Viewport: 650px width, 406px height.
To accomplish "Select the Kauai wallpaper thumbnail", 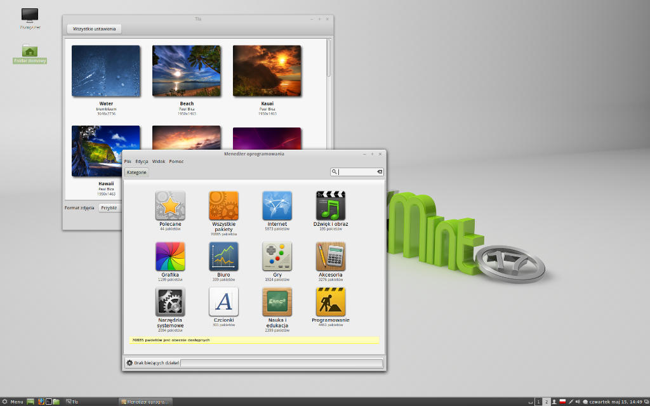I will (267, 71).
